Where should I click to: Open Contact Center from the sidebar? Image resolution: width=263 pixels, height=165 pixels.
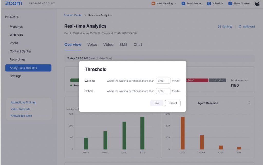pyautogui.click(x=20, y=51)
